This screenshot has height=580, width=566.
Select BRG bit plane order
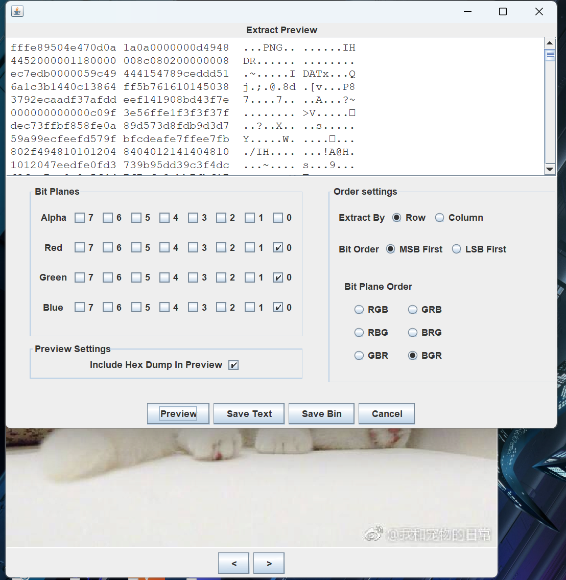coord(413,333)
